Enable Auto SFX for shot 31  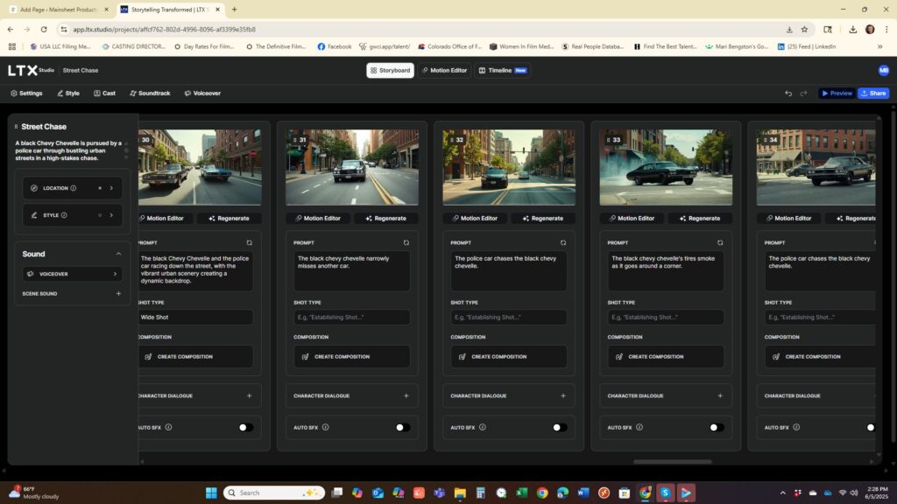coord(402,428)
